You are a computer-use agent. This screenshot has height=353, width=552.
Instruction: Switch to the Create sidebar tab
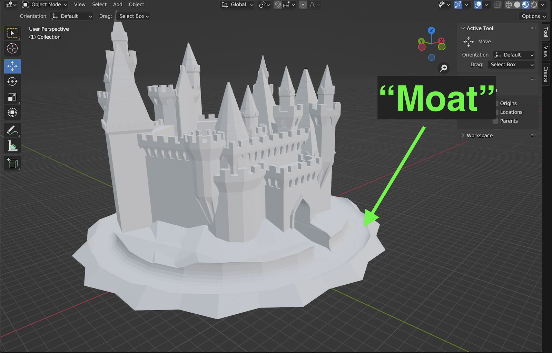(x=546, y=74)
